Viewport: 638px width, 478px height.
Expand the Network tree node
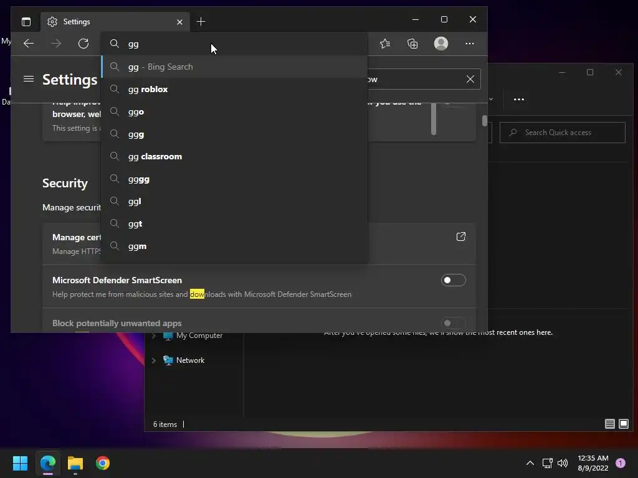(x=154, y=360)
